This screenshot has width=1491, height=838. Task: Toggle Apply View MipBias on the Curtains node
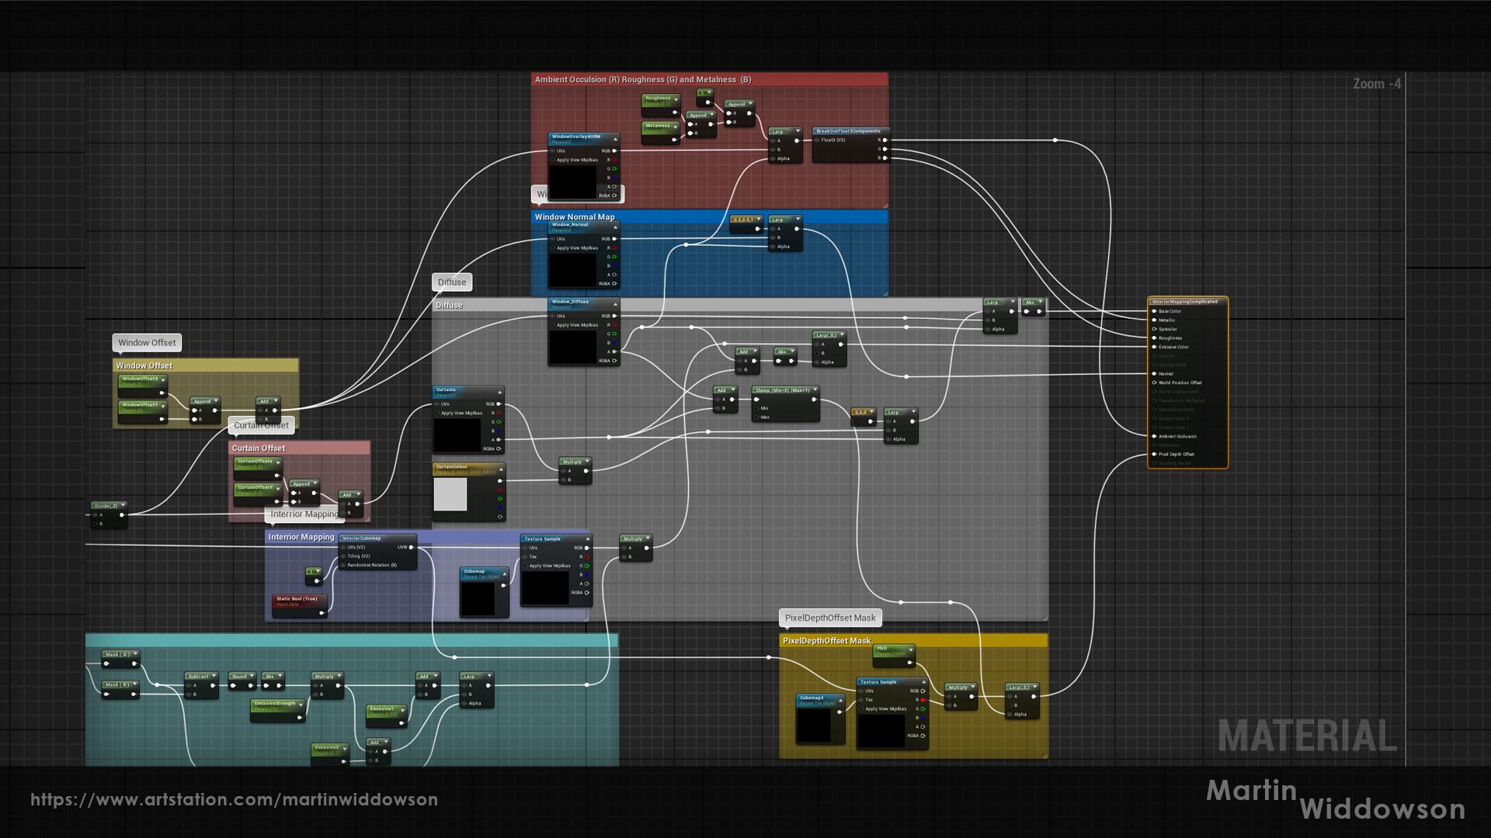[x=436, y=413]
